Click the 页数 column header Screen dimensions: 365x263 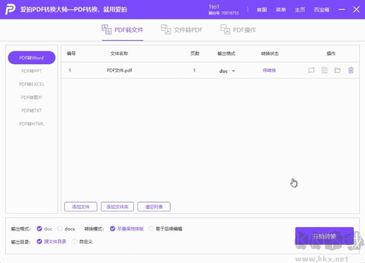pos(195,54)
